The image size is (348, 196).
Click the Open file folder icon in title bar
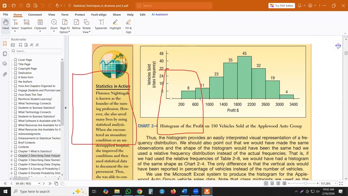[x=14, y=5]
